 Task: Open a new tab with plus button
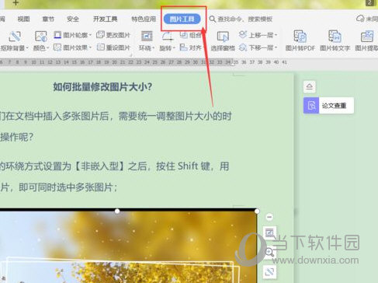16,3
